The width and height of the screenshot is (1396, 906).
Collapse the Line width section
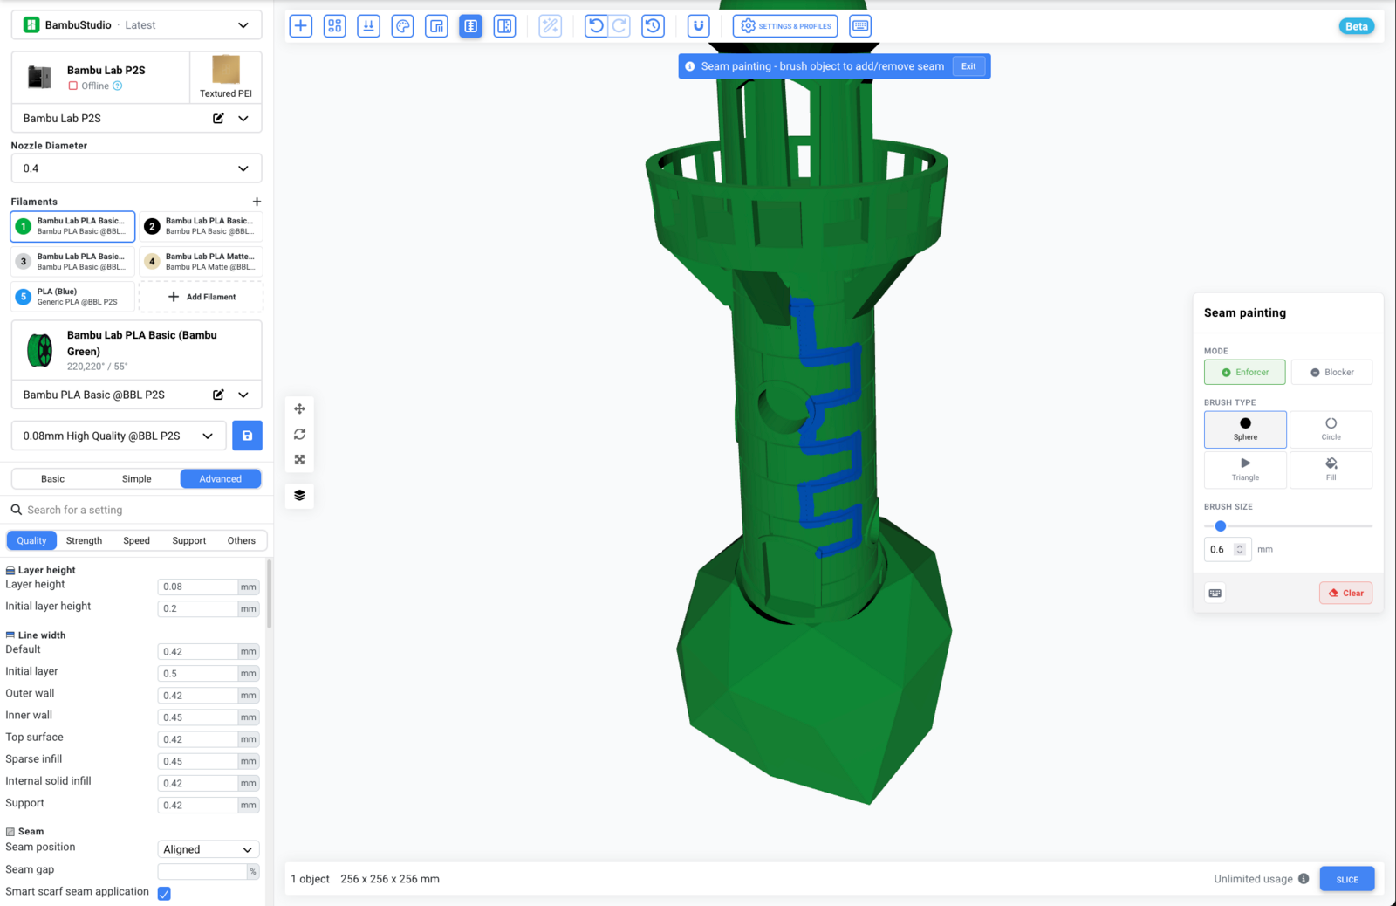point(36,635)
